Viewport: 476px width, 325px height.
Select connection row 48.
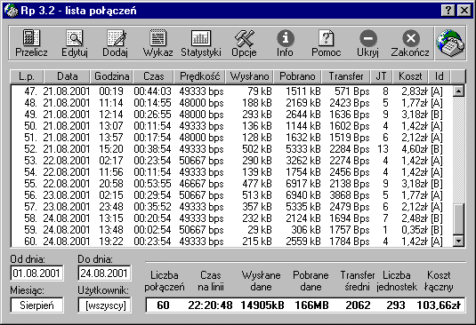point(231,103)
